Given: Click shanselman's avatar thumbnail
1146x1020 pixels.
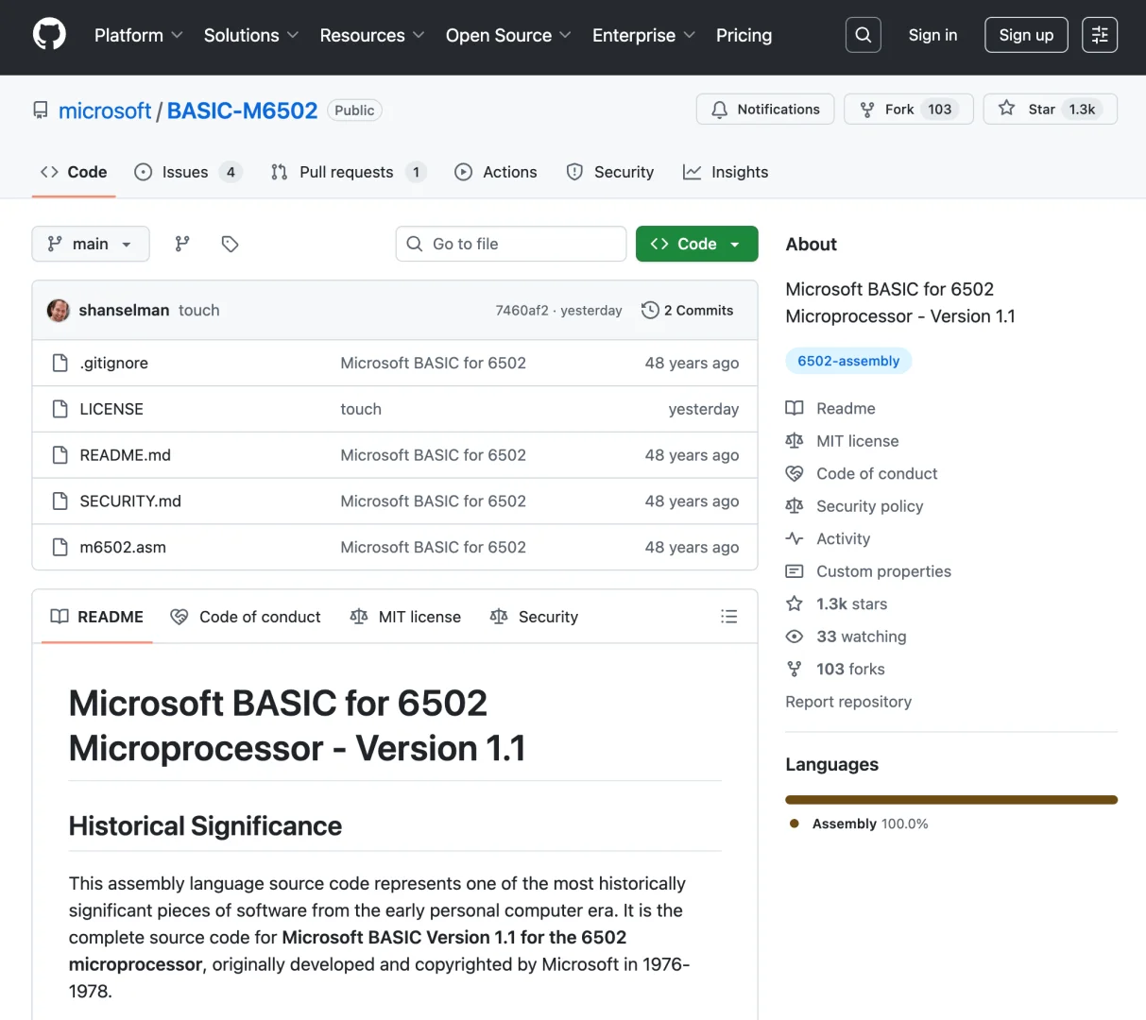Looking at the screenshot, I should coord(59,310).
